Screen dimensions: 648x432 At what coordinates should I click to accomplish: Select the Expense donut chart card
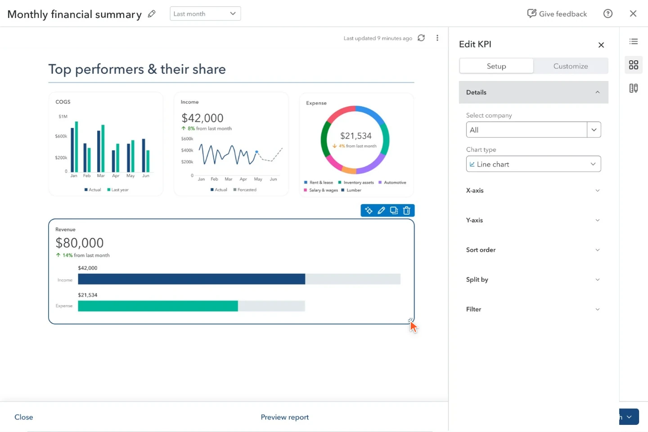[356, 145]
